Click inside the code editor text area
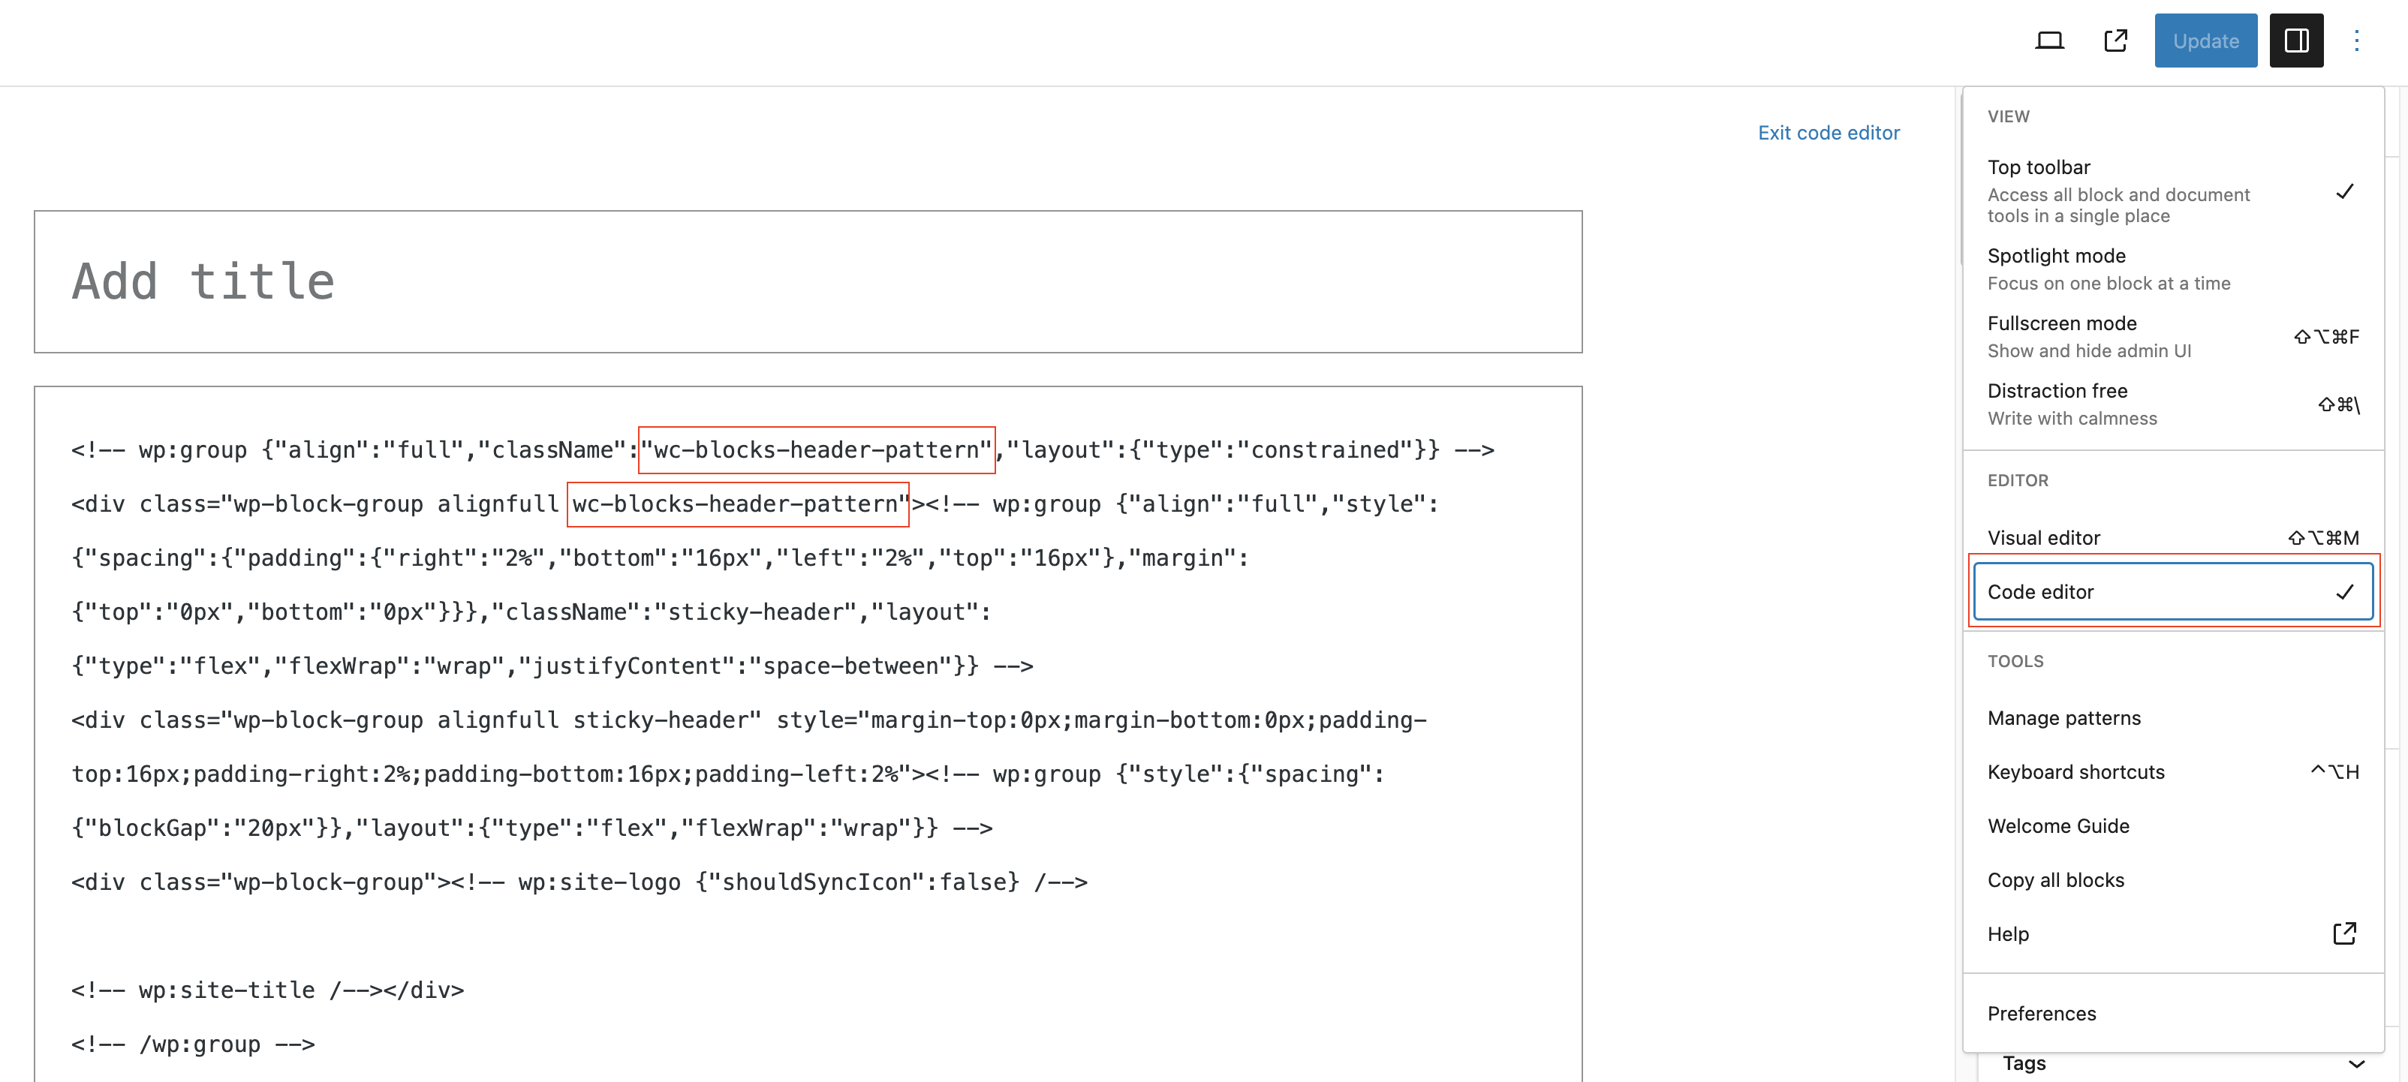 808,734
